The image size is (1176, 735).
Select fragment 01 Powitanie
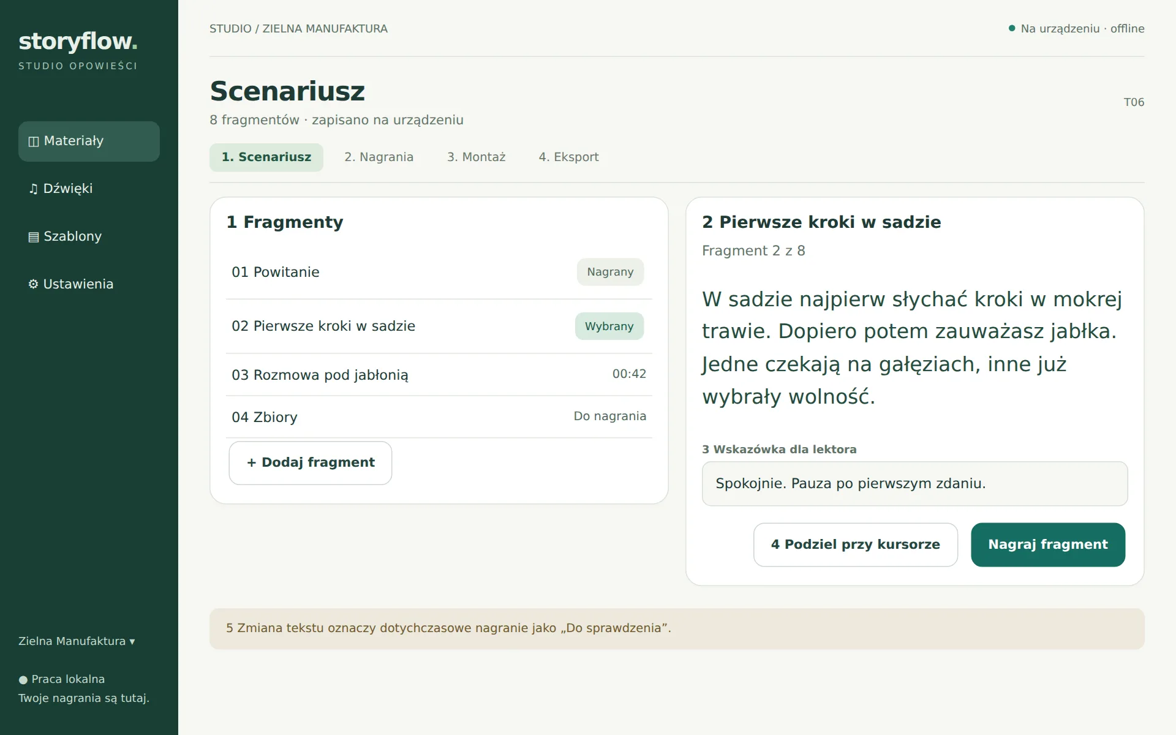click(x=439, y=272)
